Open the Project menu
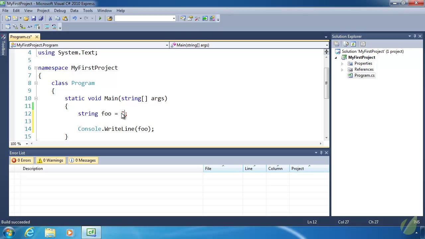Viewport: 425px width, 239px height. (43, 11)
